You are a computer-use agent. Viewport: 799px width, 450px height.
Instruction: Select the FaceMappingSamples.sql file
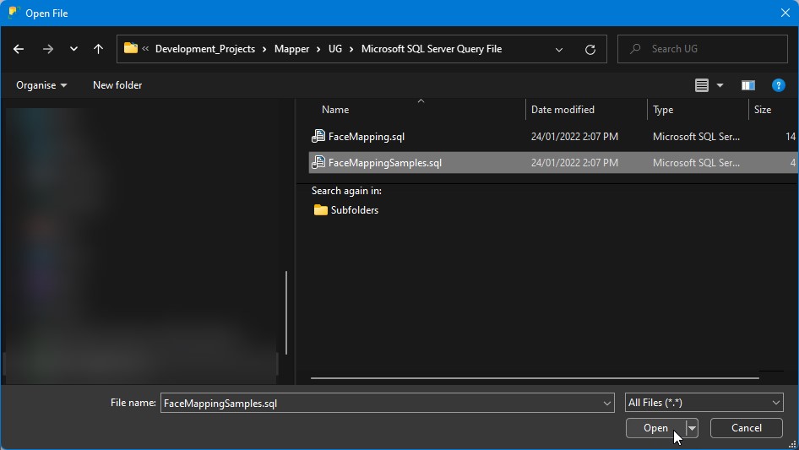[x=384, y=163]
